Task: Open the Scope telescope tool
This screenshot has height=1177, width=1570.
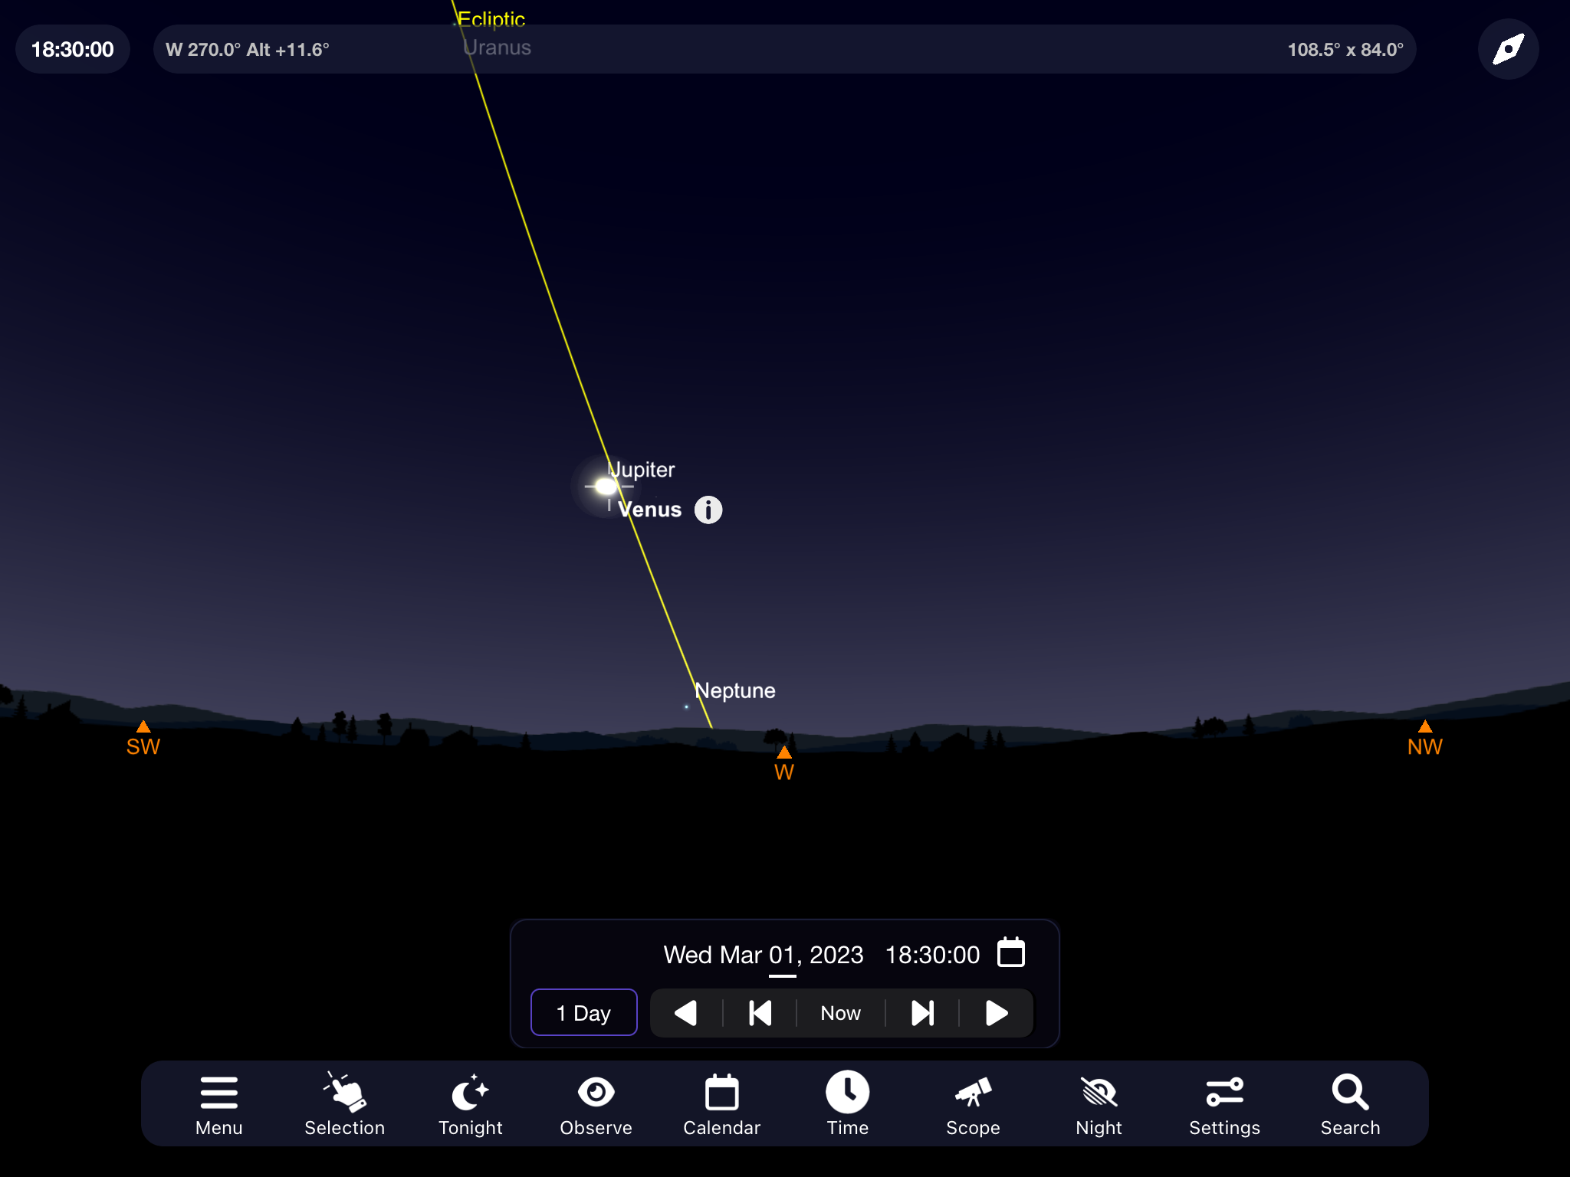Action: click(973, 1104)
